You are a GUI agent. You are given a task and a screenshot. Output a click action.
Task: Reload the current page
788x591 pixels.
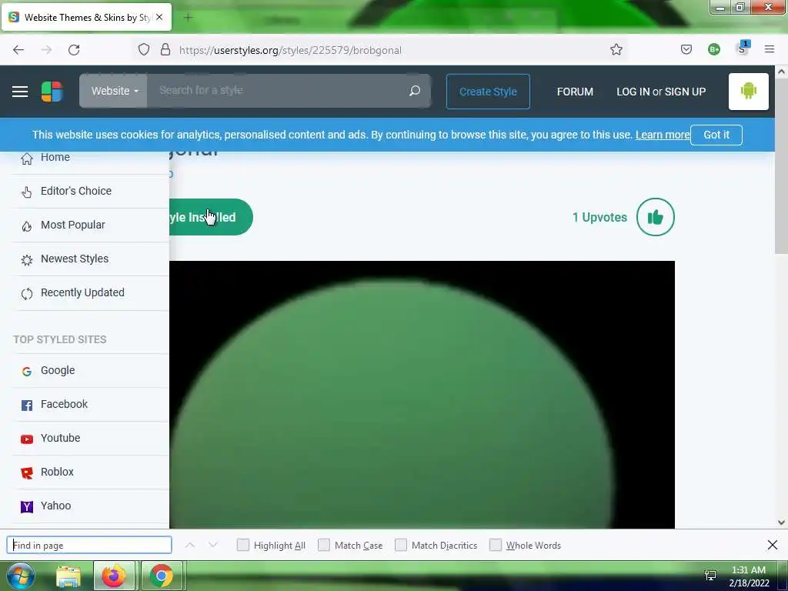[x=74, y=50]
